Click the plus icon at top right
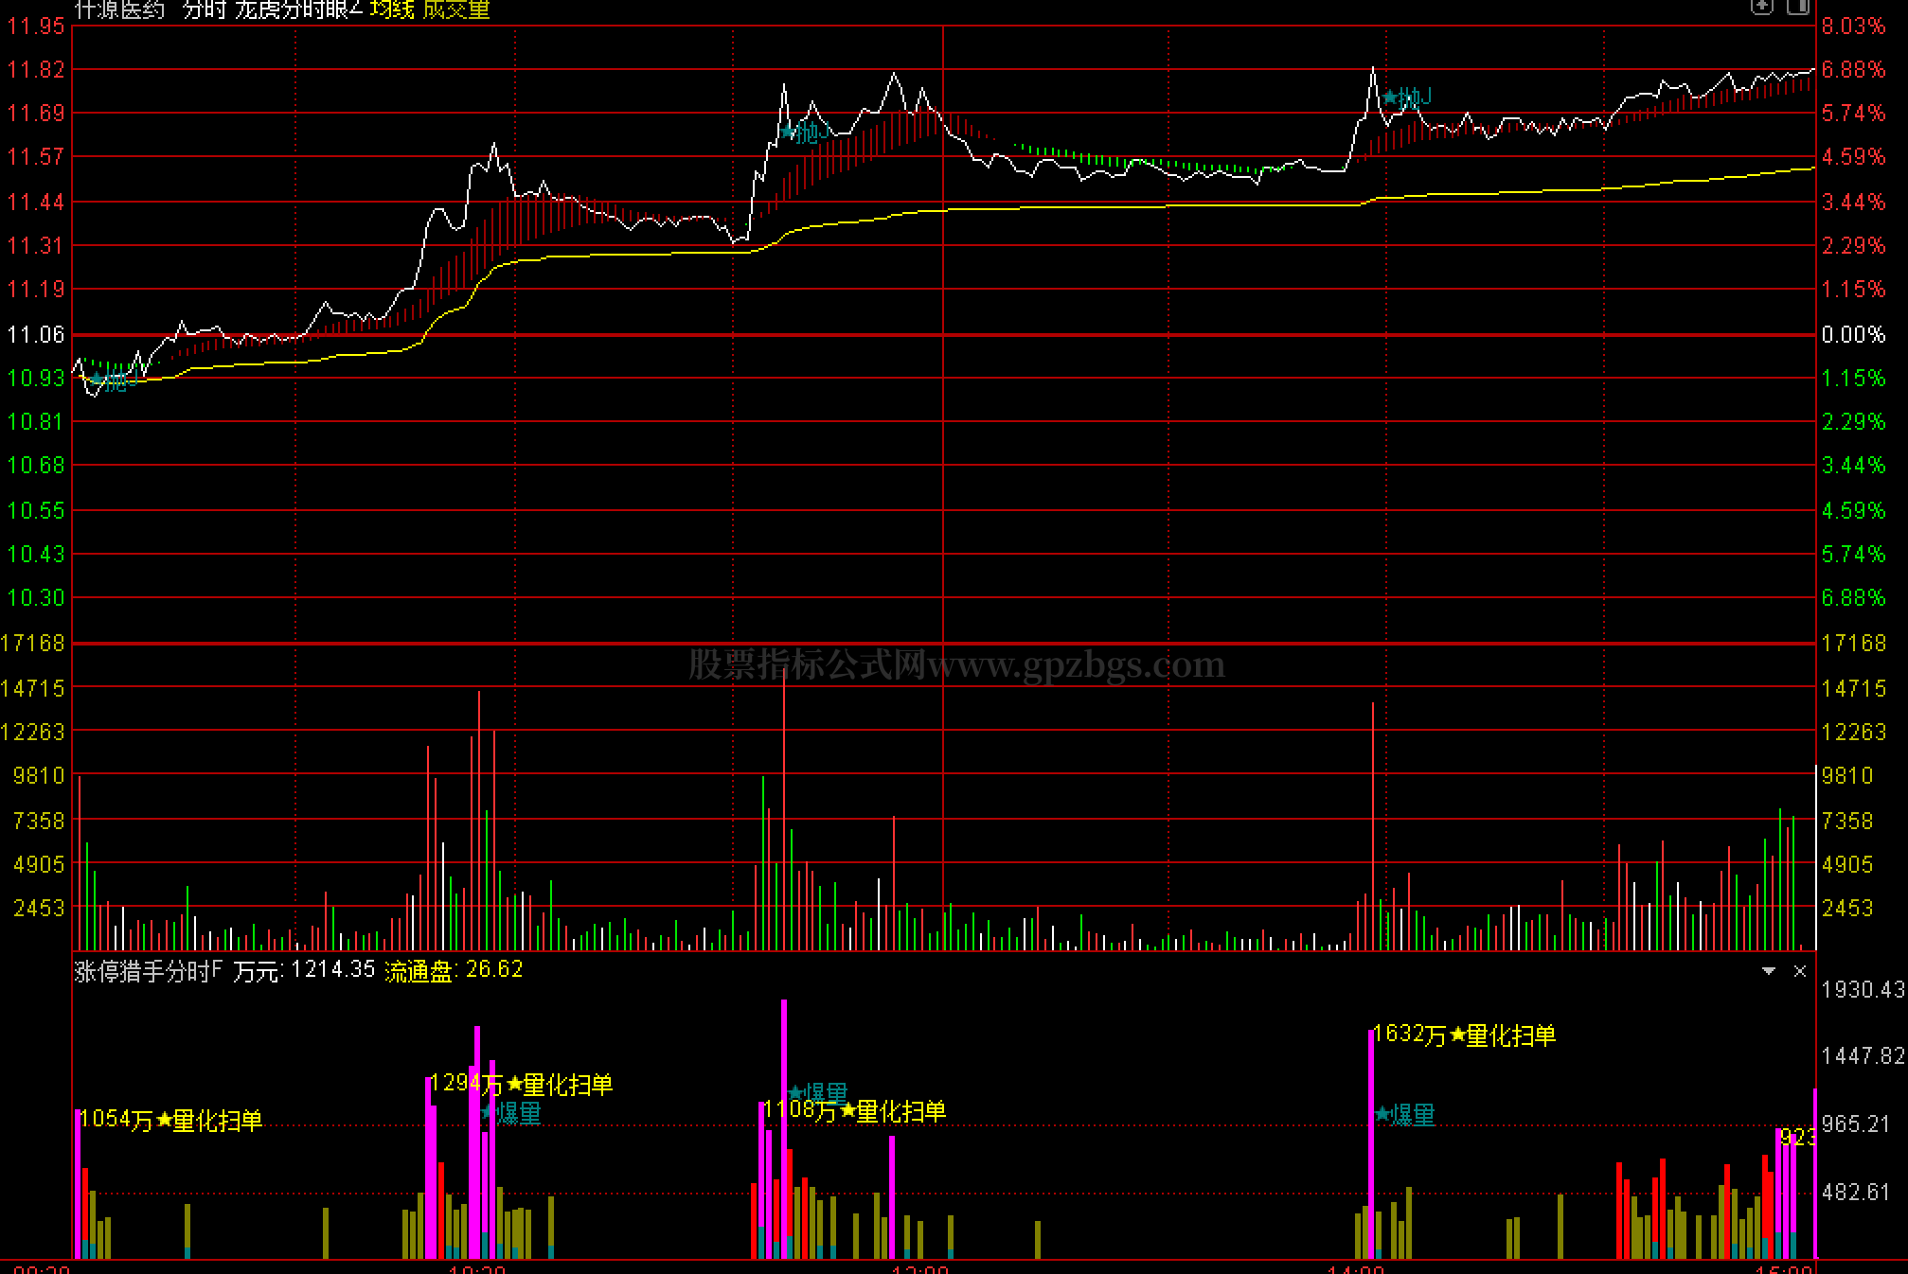This screenshot has height=1274, width=1908. click(1761, 7)
